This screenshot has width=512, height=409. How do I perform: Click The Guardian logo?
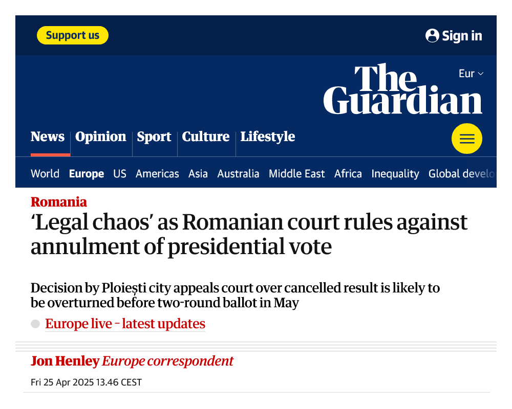[x=402, y=89]
